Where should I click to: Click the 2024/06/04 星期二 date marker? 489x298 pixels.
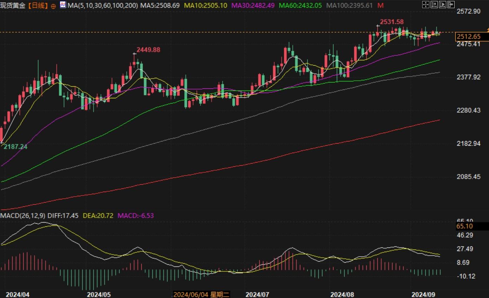coord(202,294)
